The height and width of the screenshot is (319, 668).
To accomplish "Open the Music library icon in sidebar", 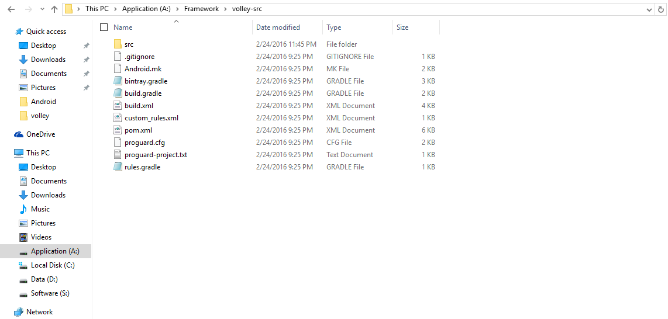I will click(x=23, y=209).
